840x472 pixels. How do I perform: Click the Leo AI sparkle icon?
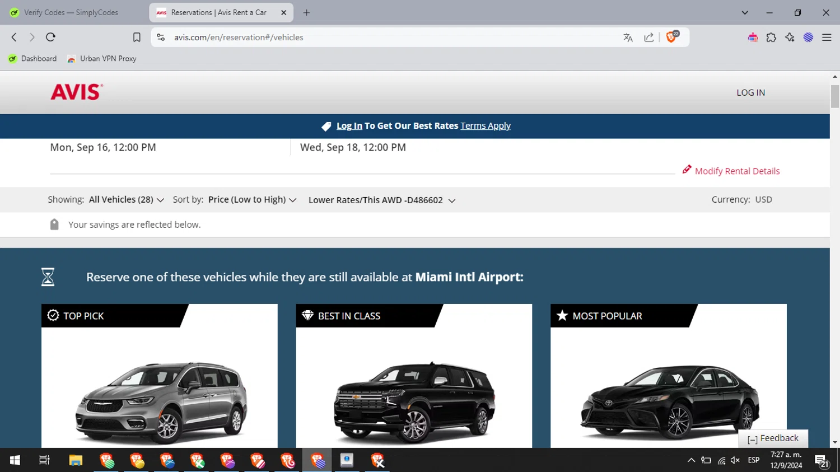(x=790, y=38)
